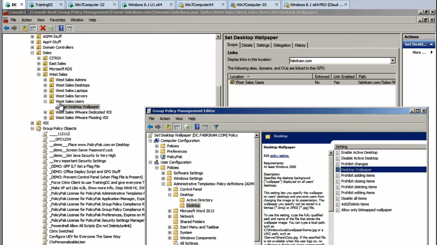Image resolution: width=437 pixels, height=245 pixels.
Task: Click the 'policy setting' edit link
Action: coord(279,156)
